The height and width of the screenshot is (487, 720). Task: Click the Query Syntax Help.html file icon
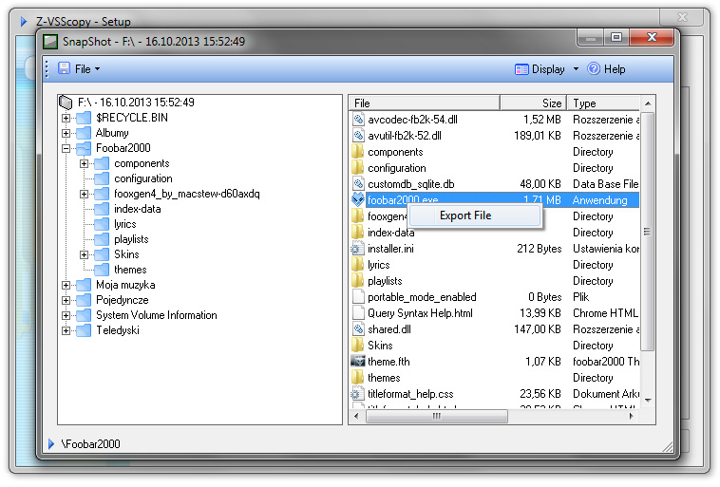[358, 313]
